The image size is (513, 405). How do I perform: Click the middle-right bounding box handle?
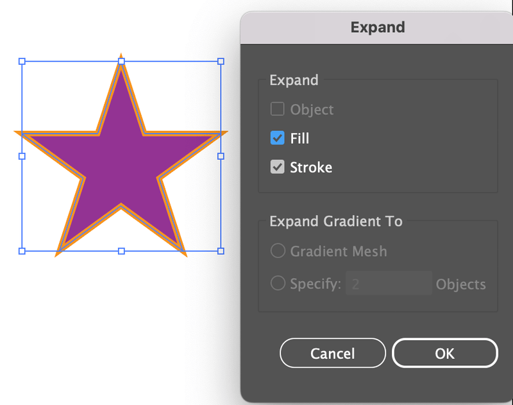coord(221,156)
